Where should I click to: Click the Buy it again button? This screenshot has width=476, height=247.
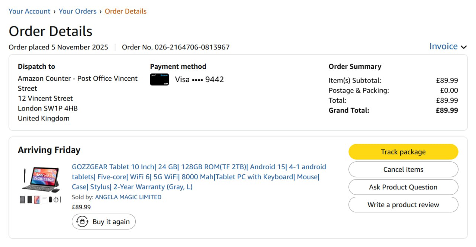pyautogui.click(x=104, y=222)
